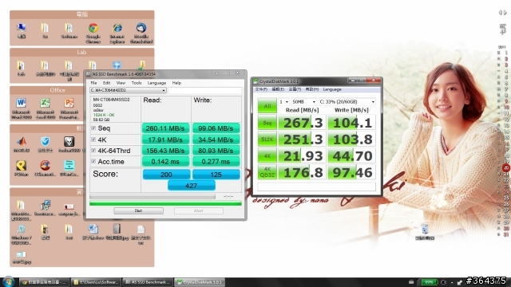This screenshot has height=287, width=511.
Task: Click the read score value 200
Action: [166, 175]
